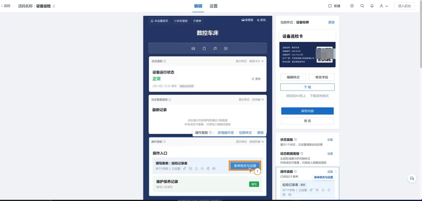The image size is (422, 201).
Task: Open the three-dot menu for sidebar 操作面板
Action: click(x=336, y=172)
